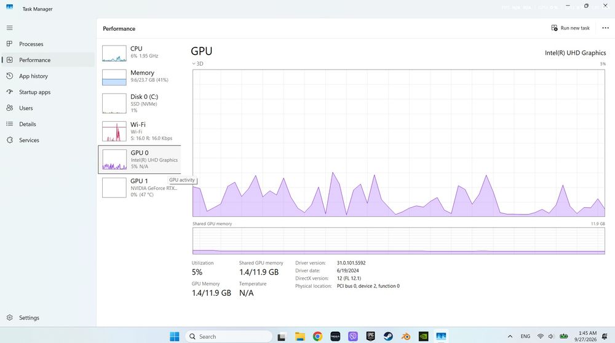The height and width of the screenshot is (343, 615).
Task: Select Disk 0 (C:) item
Action: [x=139, y=103]
